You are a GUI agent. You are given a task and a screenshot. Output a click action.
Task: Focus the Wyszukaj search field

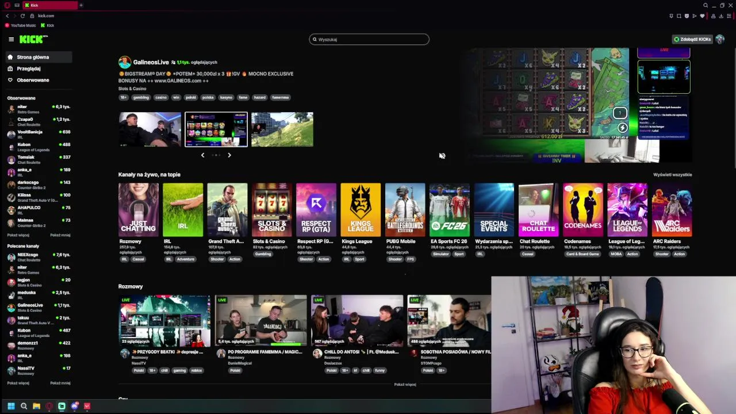coord(369,39)
